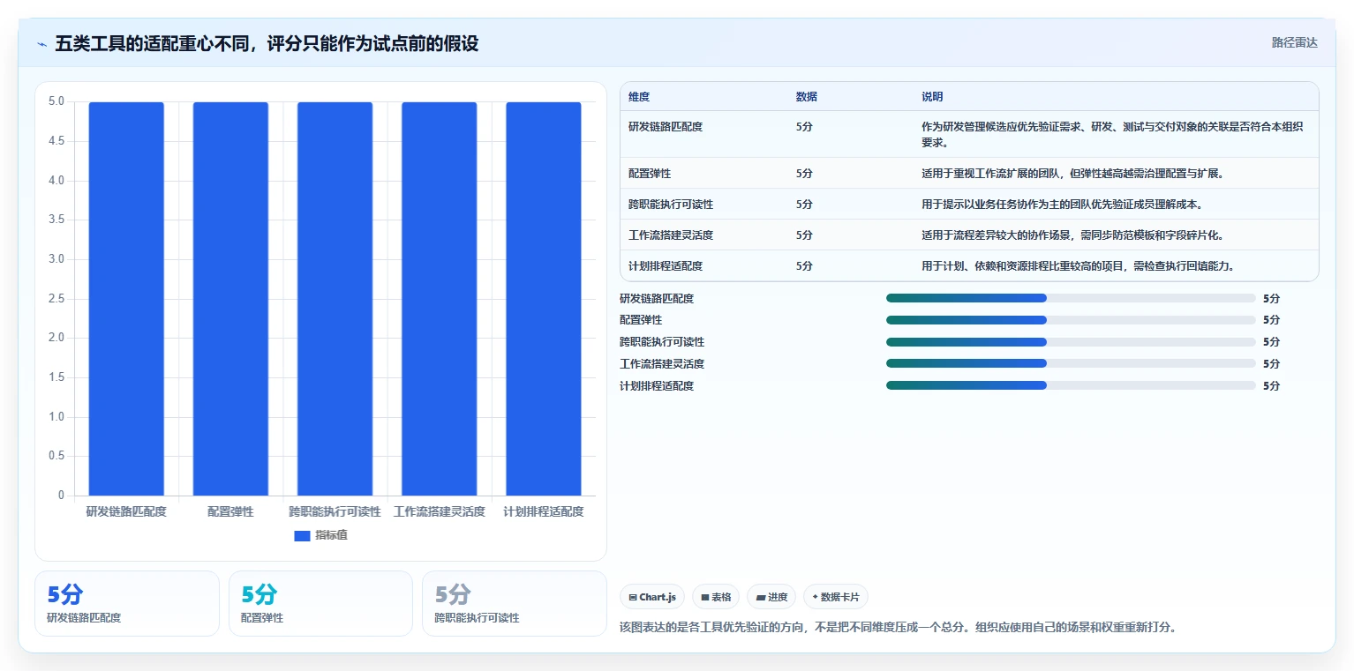This screenshot has width=1354, height=671.
Task: Click the 跨职能执行可读性 bar in chart
Action: pyautogui.click(x=335, y=299)
